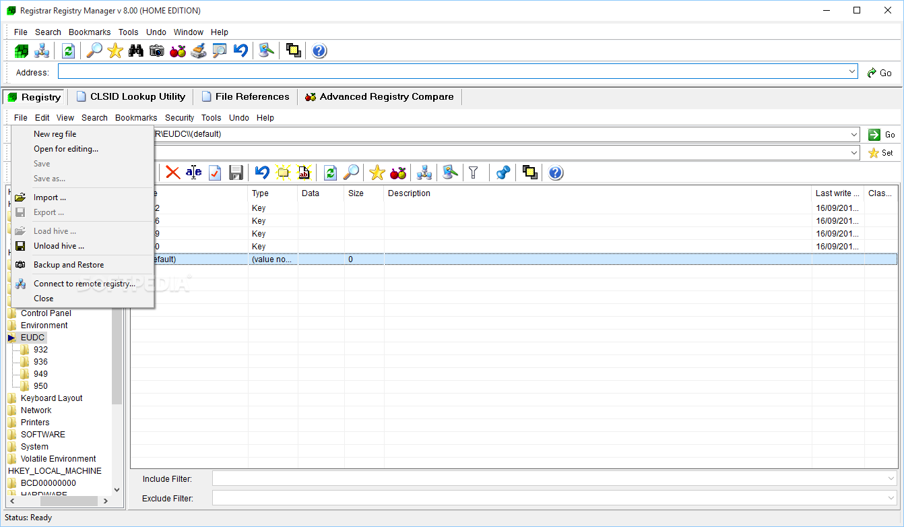This screenshot has height=527, width=904.
Task: Click the magnifying glass icon in top toolbar
Action: click(x=95, y=51)
